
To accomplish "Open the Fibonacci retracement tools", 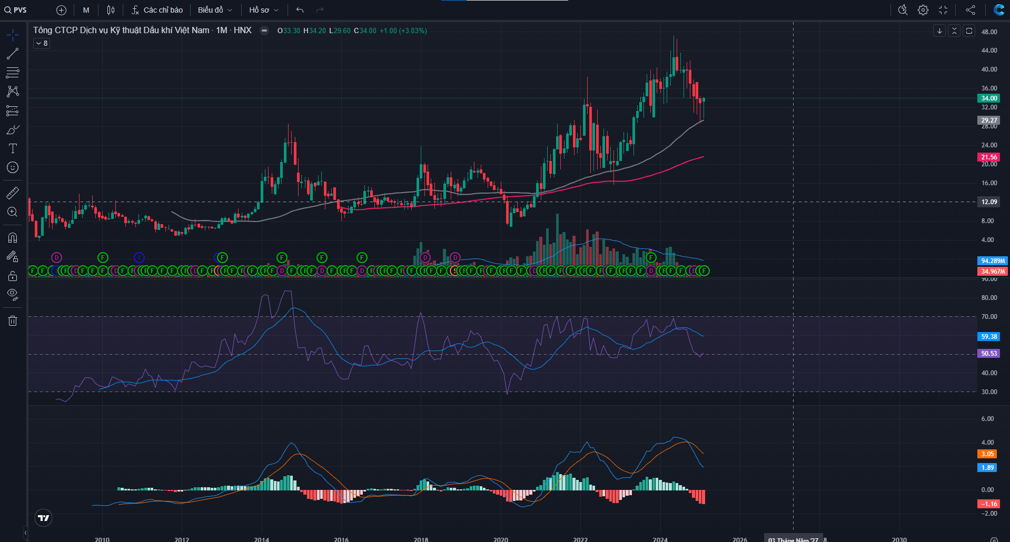I will [13, 73].
